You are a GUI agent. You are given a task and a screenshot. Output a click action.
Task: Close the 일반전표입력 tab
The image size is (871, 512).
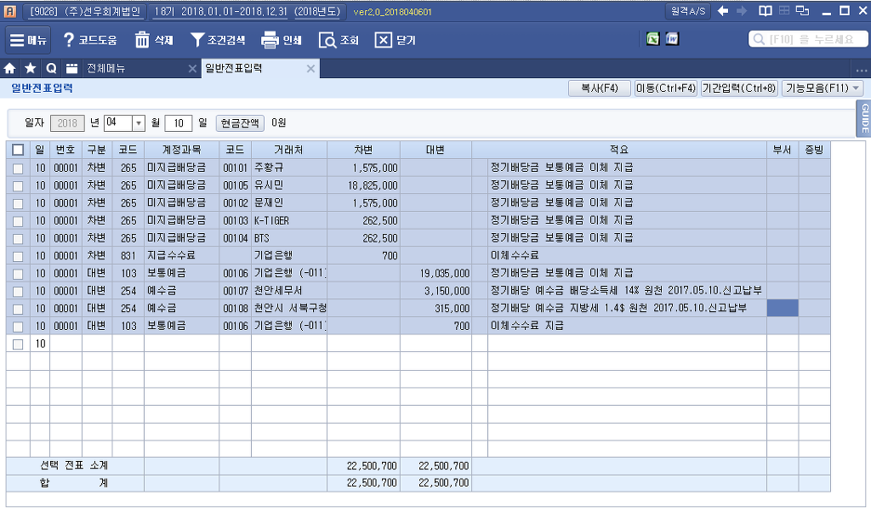tap(310, 69)
